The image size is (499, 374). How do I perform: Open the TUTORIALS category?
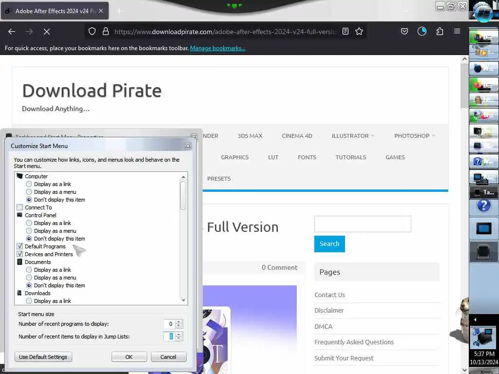351,157
